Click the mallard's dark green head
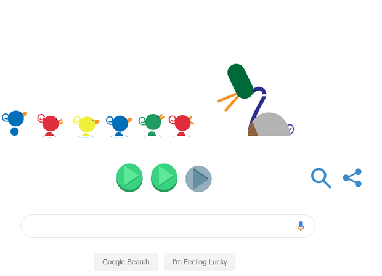Image resolution: width=382 pixels, height=276 pixels. pyautogui.click(x=240, y=81)
